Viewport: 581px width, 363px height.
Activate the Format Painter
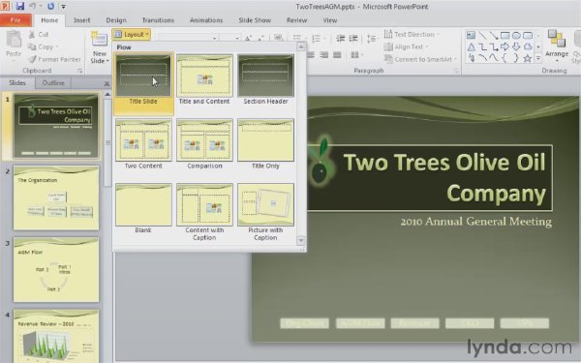(x=54, y=59)
